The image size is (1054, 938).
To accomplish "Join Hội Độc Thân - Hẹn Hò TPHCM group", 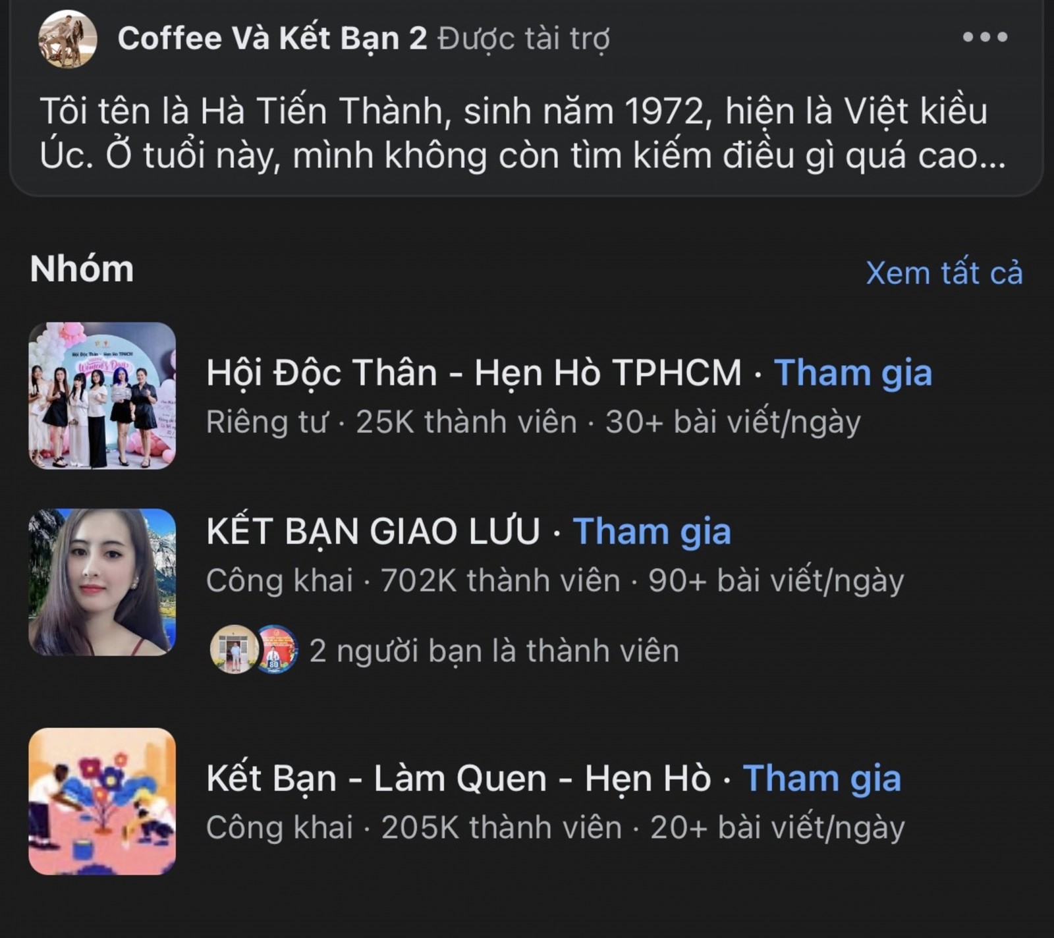I will point(853,373).
